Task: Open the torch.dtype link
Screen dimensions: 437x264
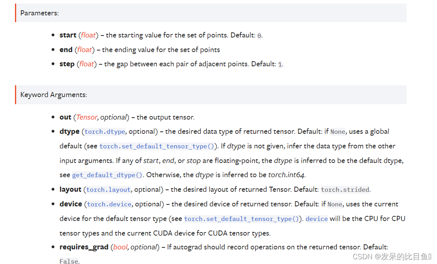Action: (x=105, y=132)
